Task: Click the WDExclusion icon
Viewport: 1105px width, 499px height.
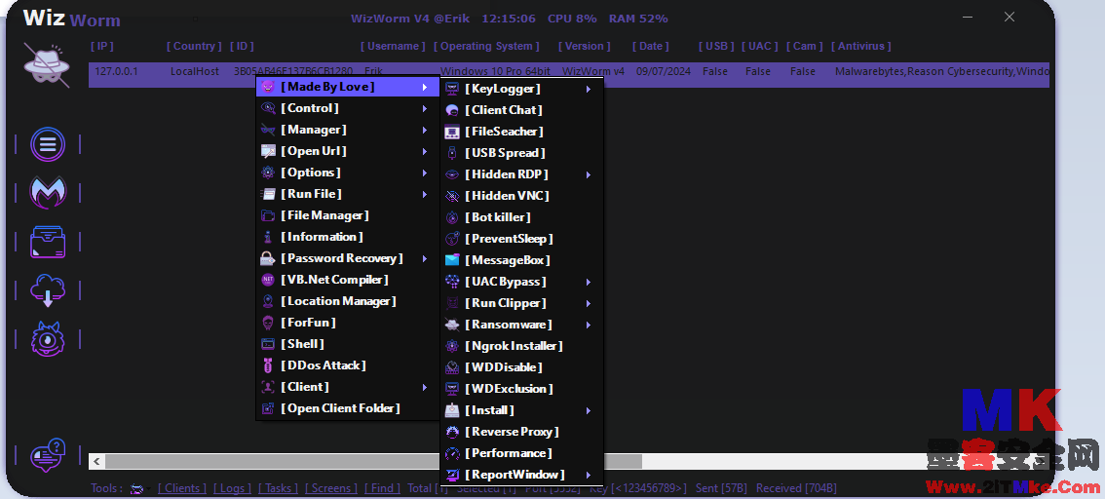Action: pos(452,388)
